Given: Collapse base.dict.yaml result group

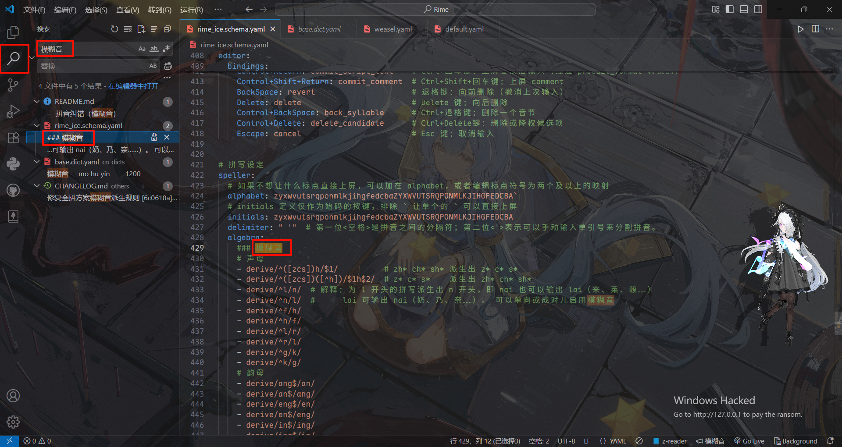Looking at the screenshot, I should point(37,162).
